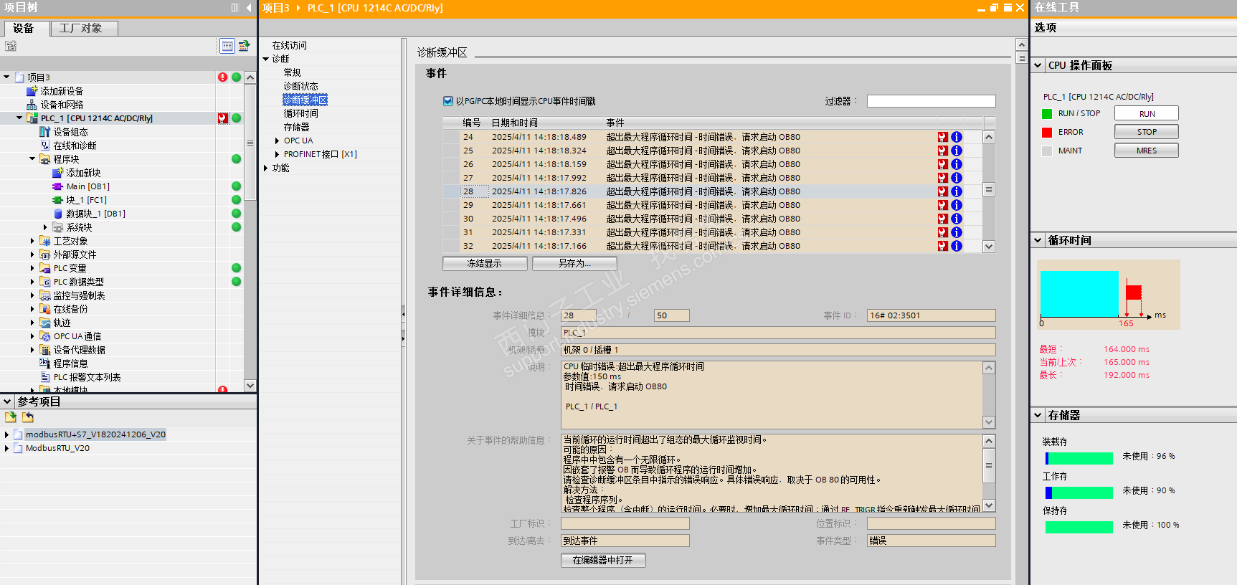Collapse the 项目3 project node

6,77
